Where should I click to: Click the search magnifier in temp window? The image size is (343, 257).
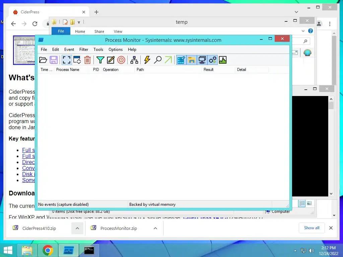[x=305, y=41]
